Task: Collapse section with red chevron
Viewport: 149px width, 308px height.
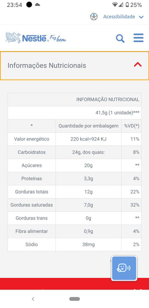Action: coord(138,64)
